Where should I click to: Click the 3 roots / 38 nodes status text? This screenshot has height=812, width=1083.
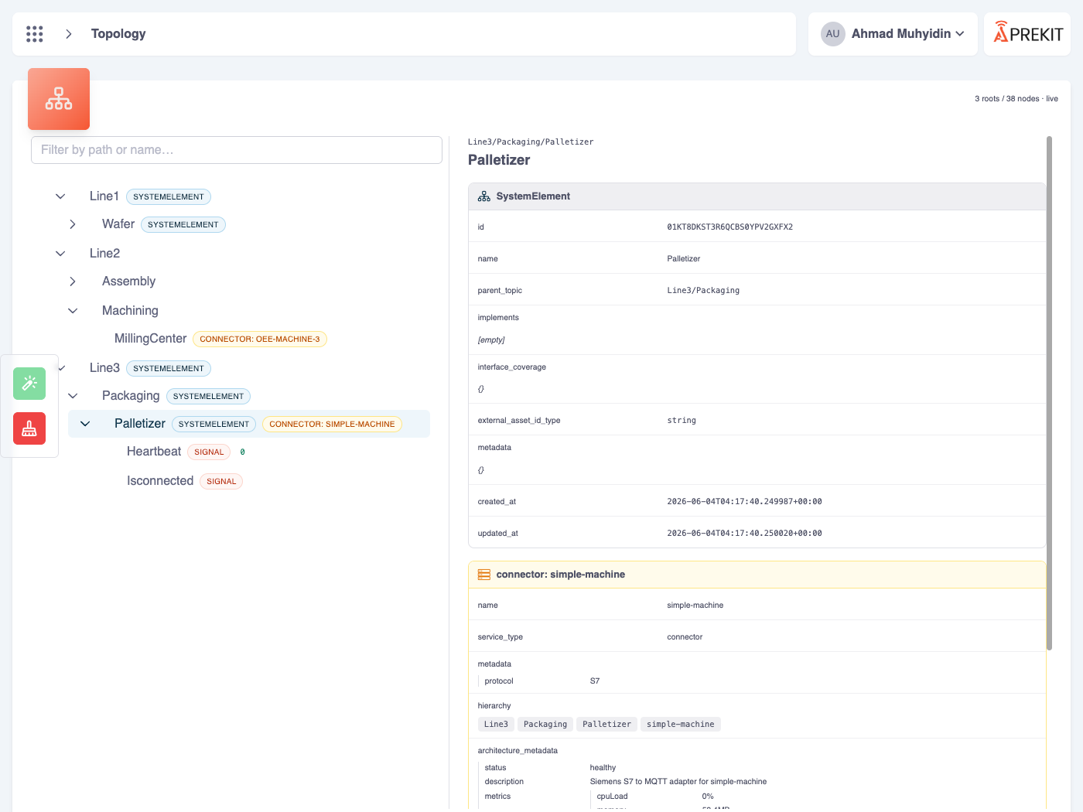click(x=1016, y=99)
